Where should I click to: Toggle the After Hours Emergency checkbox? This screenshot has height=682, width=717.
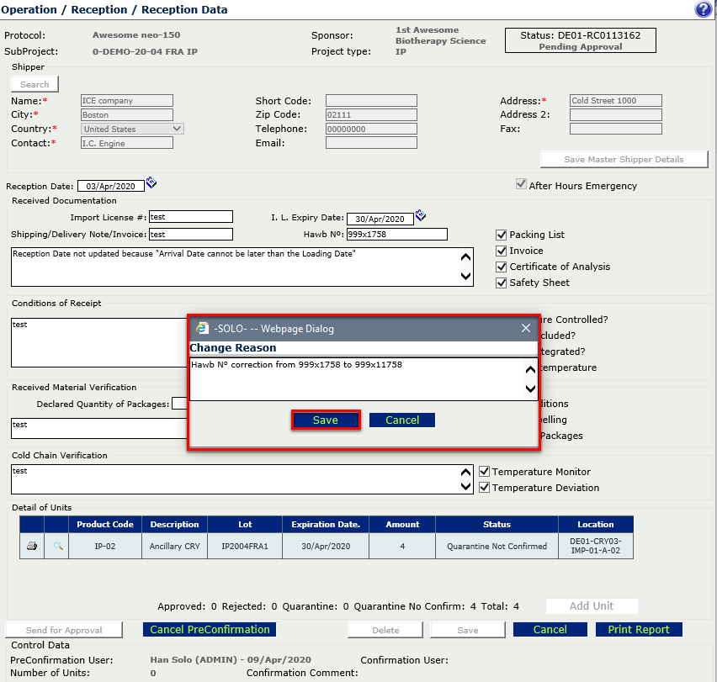click(x=521, y=184)
